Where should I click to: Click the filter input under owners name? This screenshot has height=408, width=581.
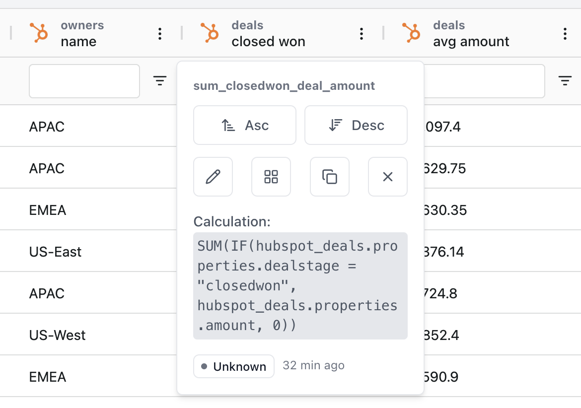84,81
